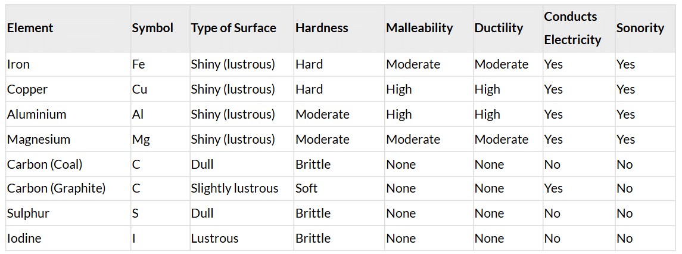Select the Sulphur element cell

click(28, 213)
